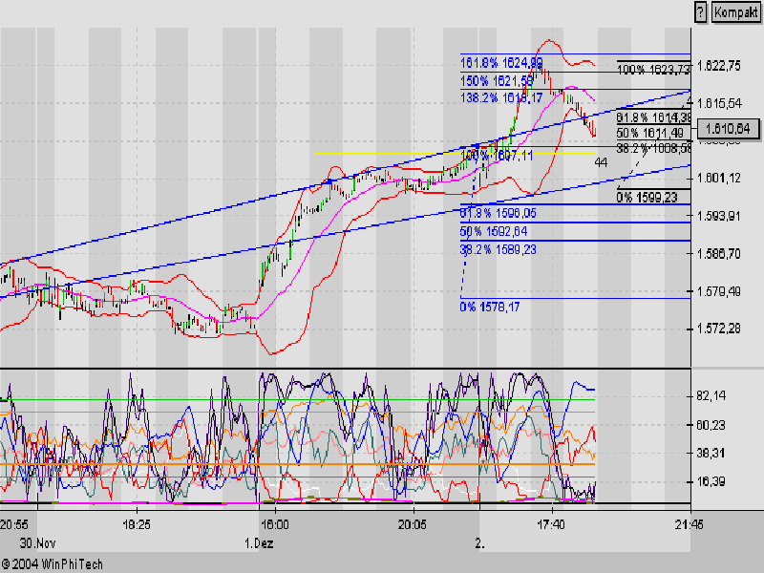The image size is (764, 573).
Task: Click the 18:25 time axis label
Action: point(137,524)
